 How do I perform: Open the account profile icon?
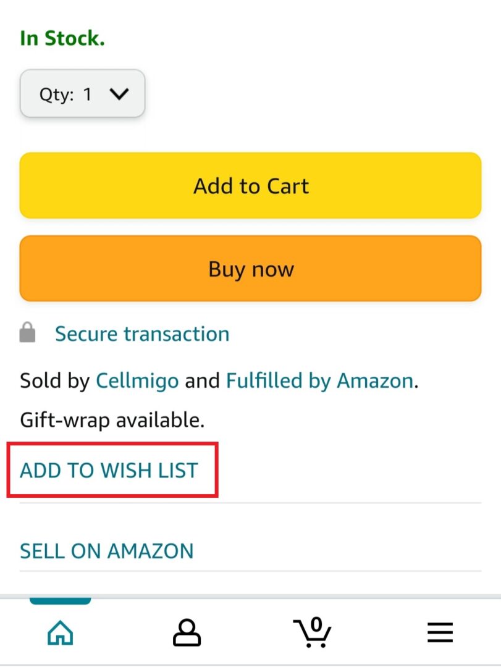[x=187, y=632]
